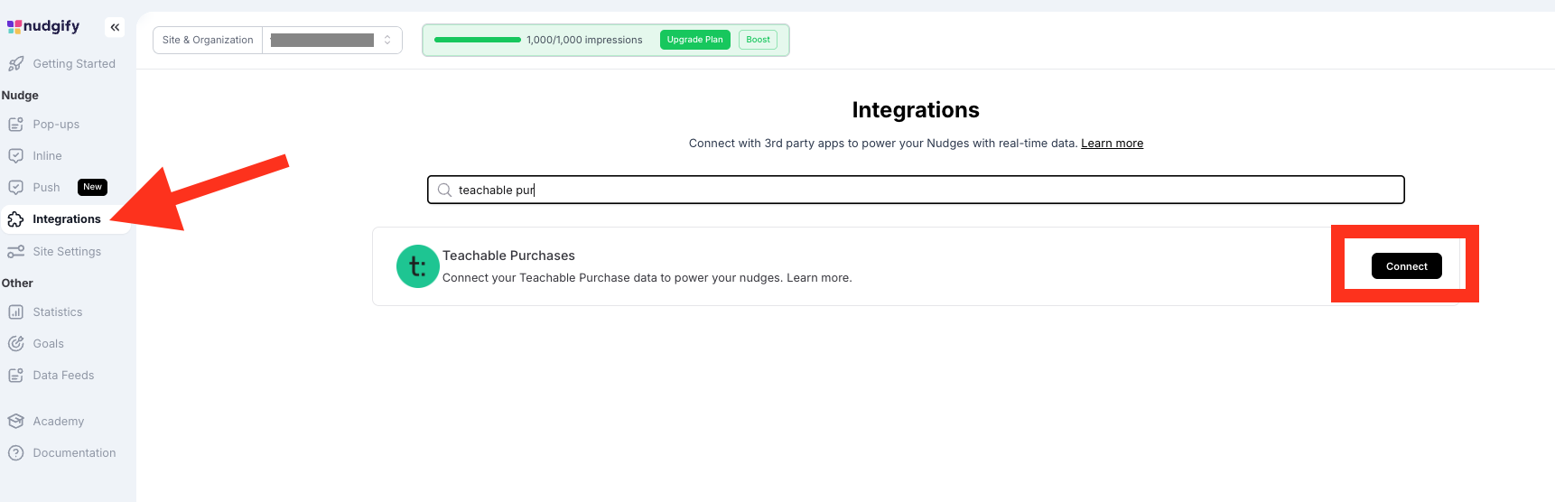The width and height of the screenshot is (1555, 502).
Task: Click the Getting Started rocket icon
Action: click(15, 64)
